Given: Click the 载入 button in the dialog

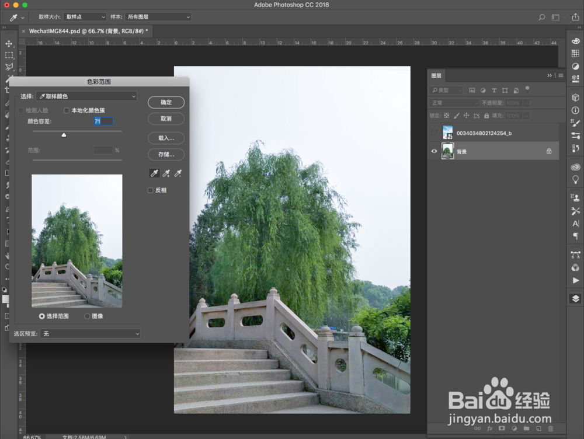Looking at the screenshot, I should pyautogui.click(x=166, y=138).
